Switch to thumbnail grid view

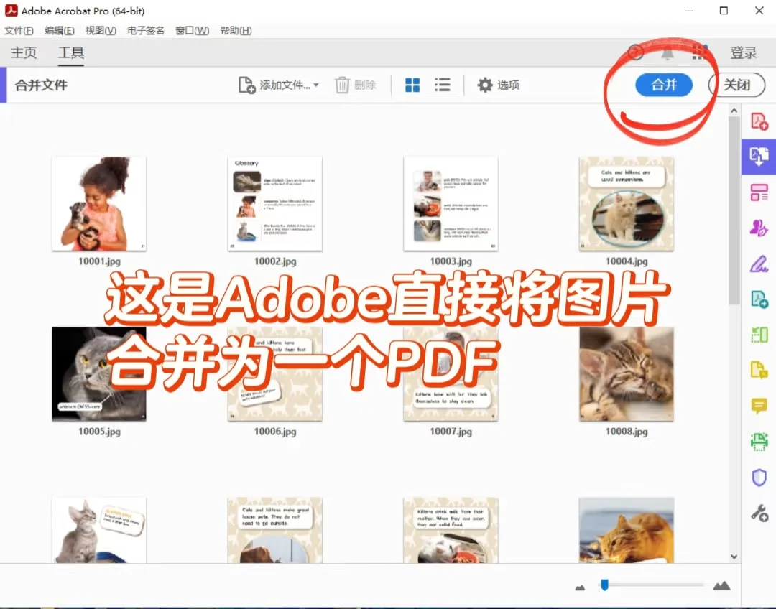click(x=412, y=85)
